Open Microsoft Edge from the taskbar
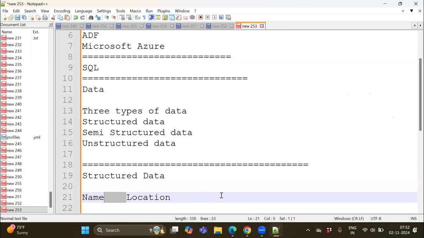 233,230
